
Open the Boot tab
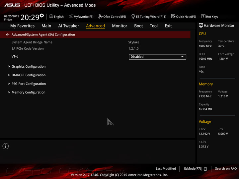point(138,26)
